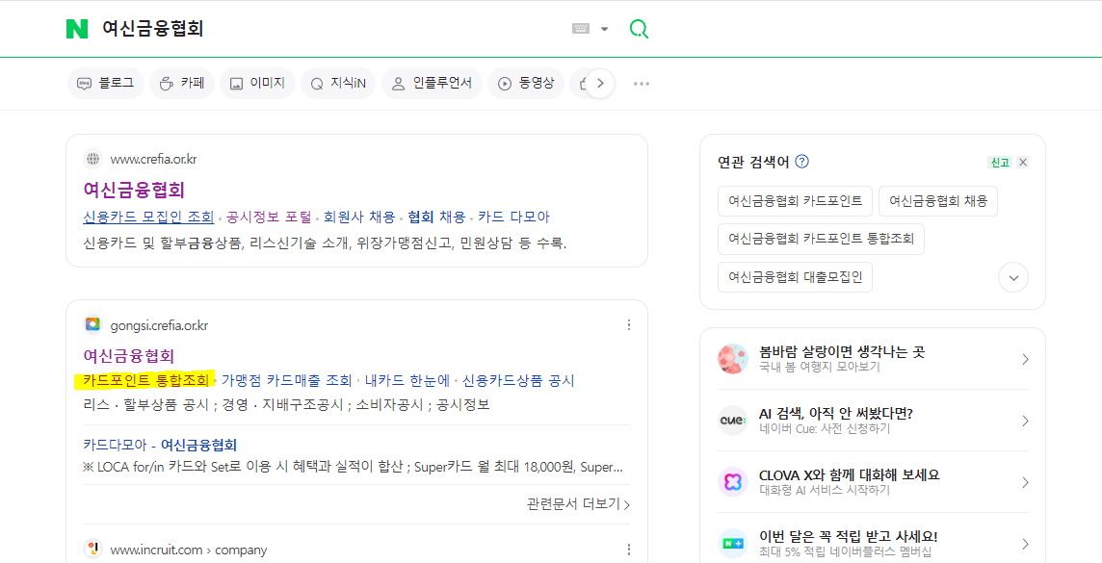Open 카드 다모아 link
Image resolution: width=1102 pixels, height=563 pixels.
[513, 218]
